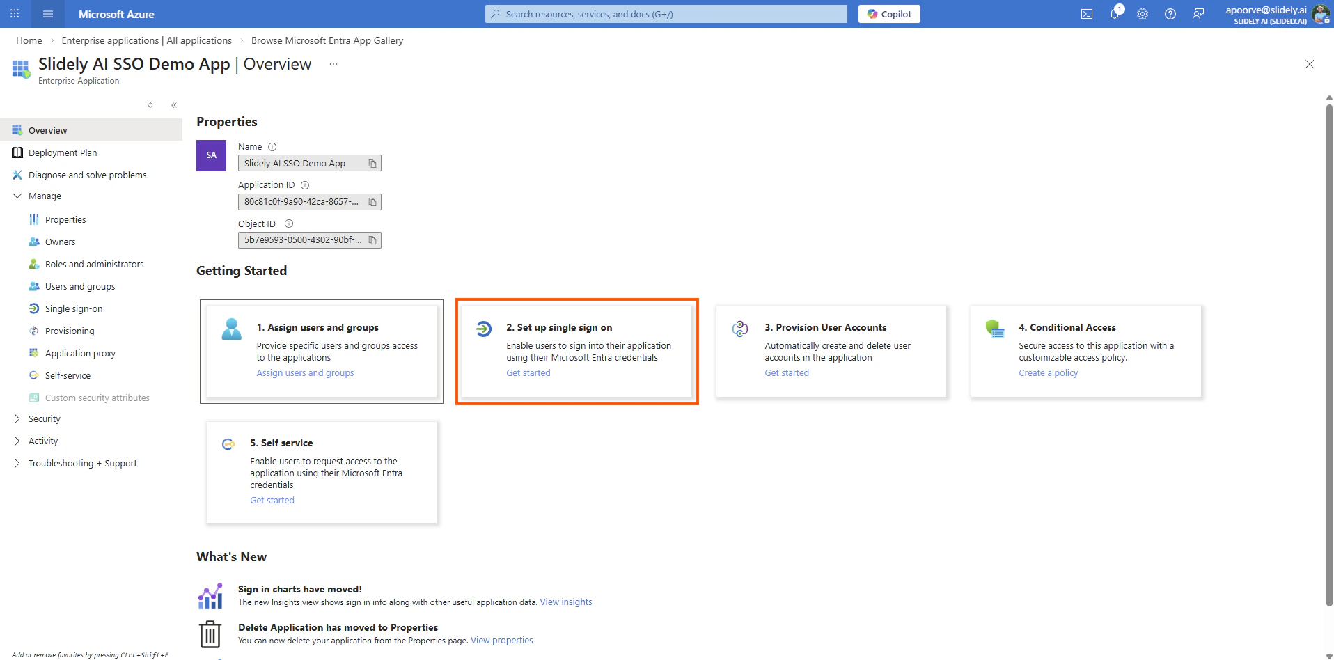Show info tooltip for Name
Viewport: 1334px width, 660px height.
click(272, 147)
